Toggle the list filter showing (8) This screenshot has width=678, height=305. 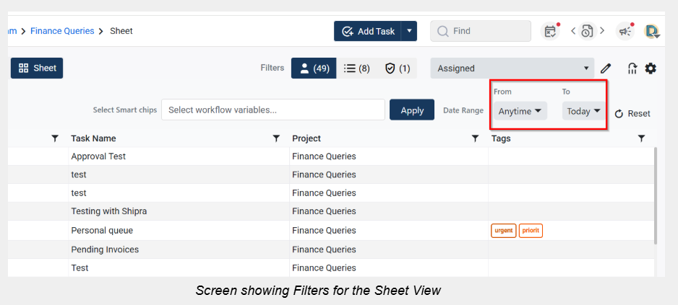point(356,68)
